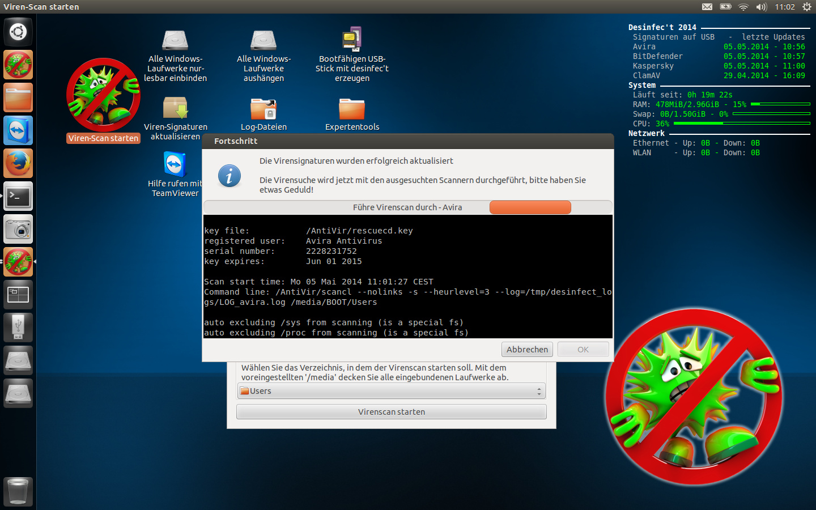The height and width of the screenshot is (510, 816).
Task: Select 'Alle Windows-Laufwerke aushängen' desktop icon
Action: pos(263,56)
